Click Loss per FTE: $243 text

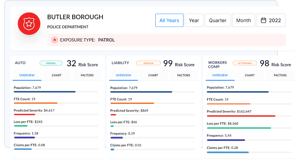(28, 122)
